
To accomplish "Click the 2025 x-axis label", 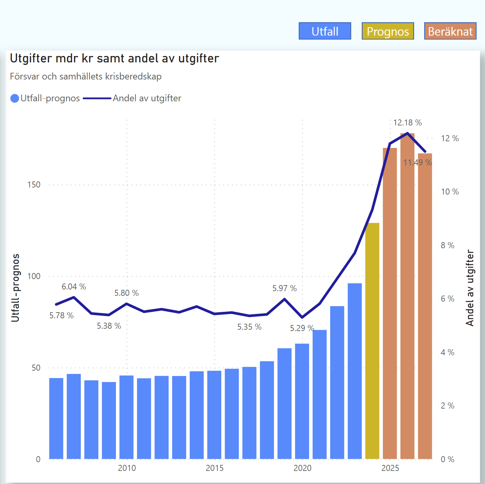I will [x=390, y=468].
